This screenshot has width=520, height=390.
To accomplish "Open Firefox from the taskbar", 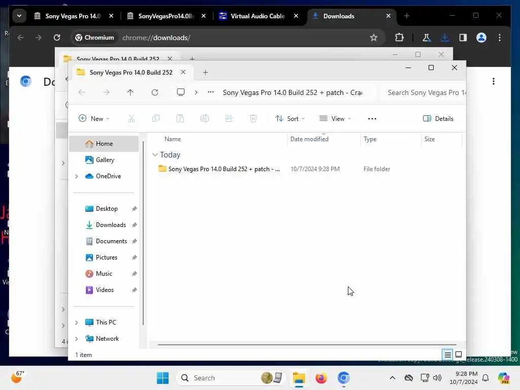I will (321, 378).
